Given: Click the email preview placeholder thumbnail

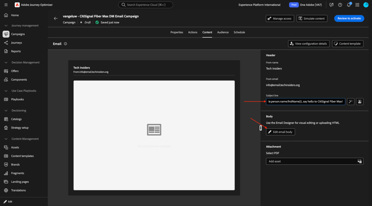Looking at the screenshot, I should click(154, 130).
